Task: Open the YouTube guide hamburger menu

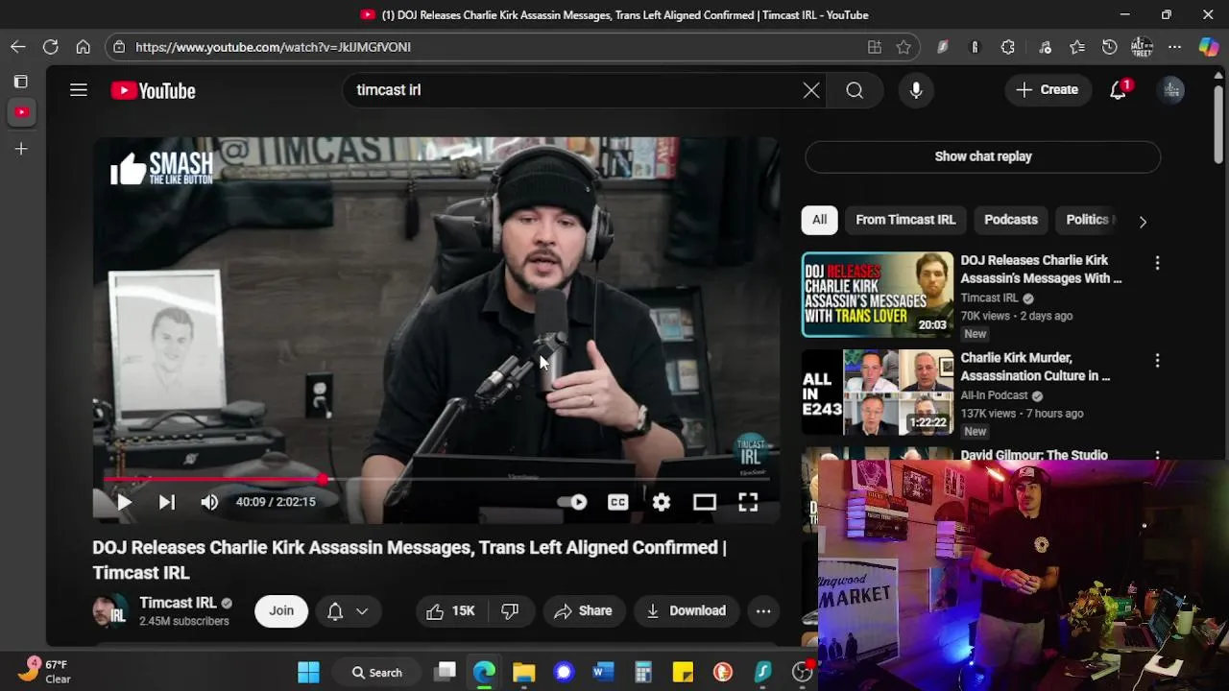Action: [x=79, y=90]
